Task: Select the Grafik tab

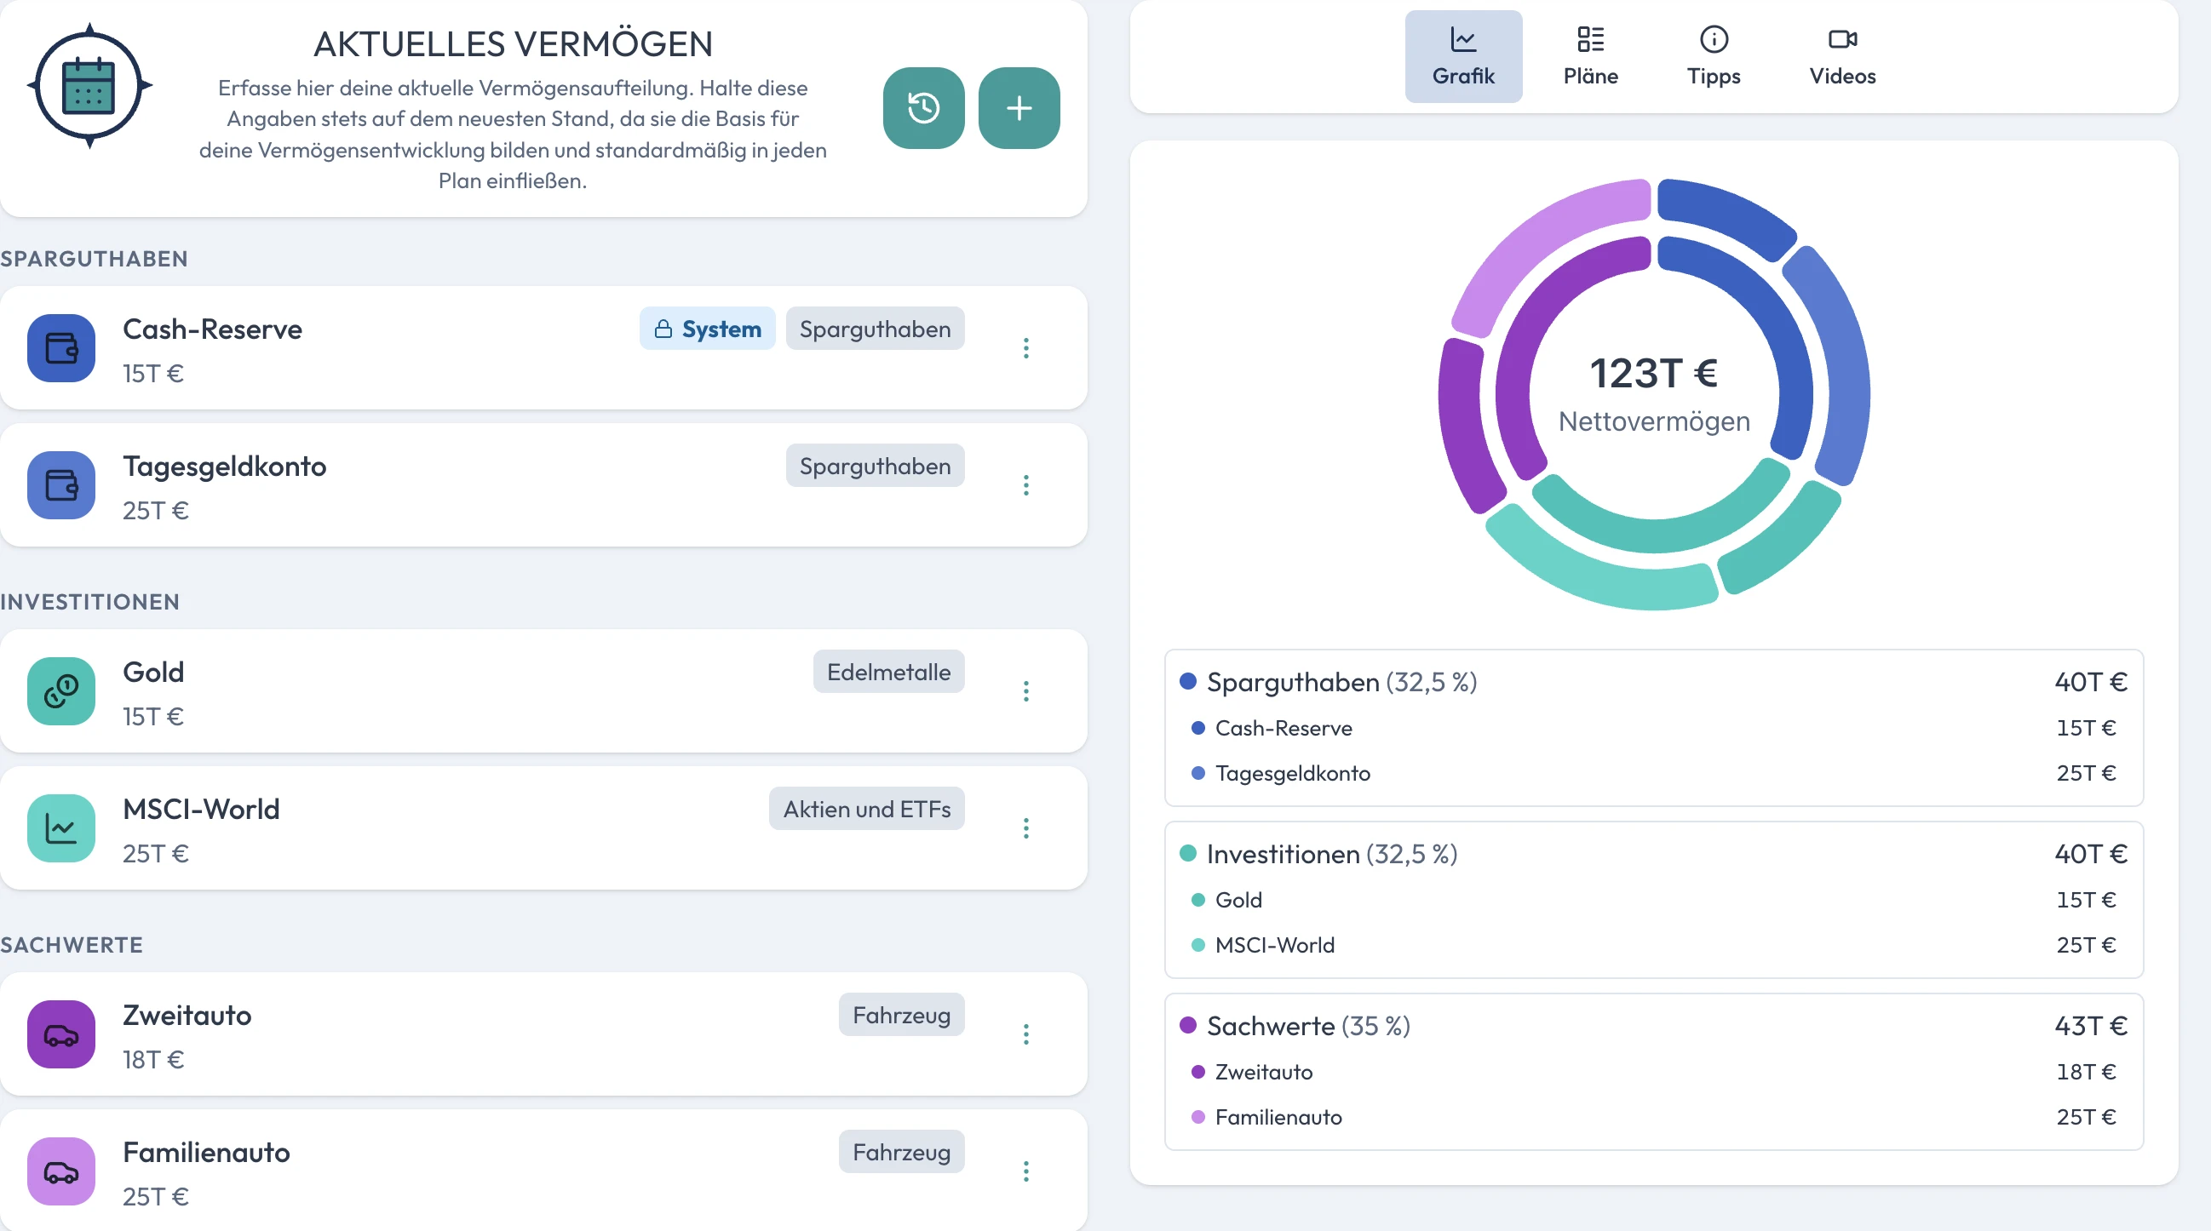Action: [x=1463, y=57]
